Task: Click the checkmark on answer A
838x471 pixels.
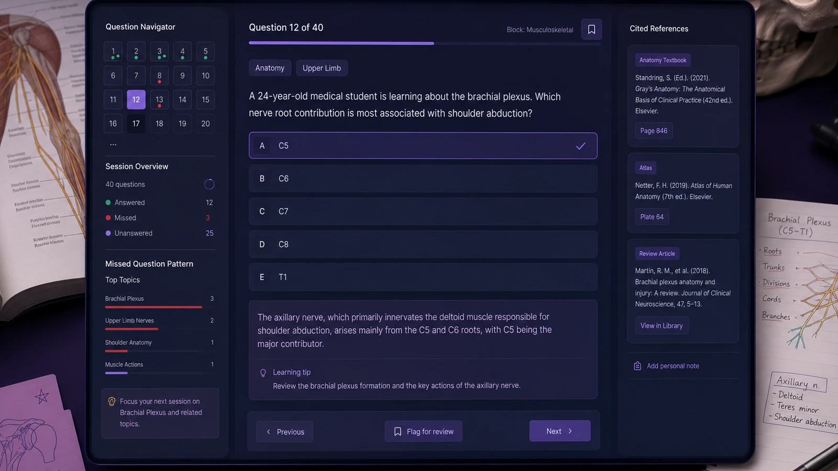Action: tap(580, 146)
